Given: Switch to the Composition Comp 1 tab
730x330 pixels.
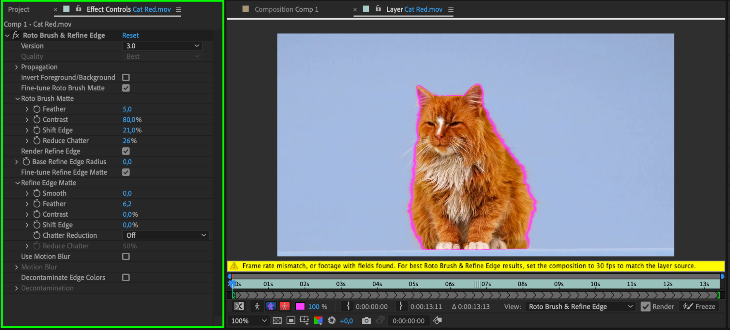Looking at the screenshot, I should (286, 9).
